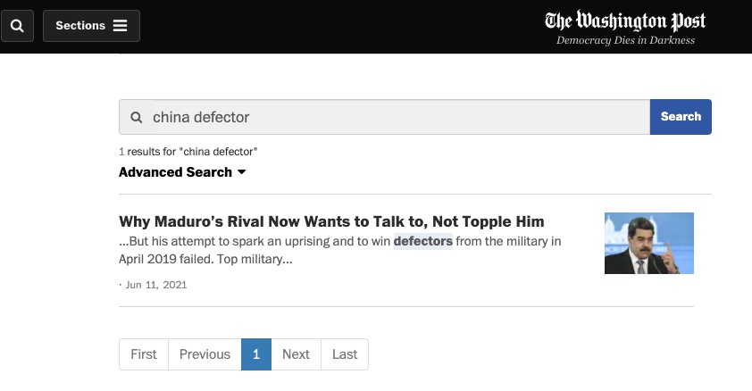Click the hamburger icon beside Sections
The height and width of the screenshot is (391, 752).
click(121, 26)
